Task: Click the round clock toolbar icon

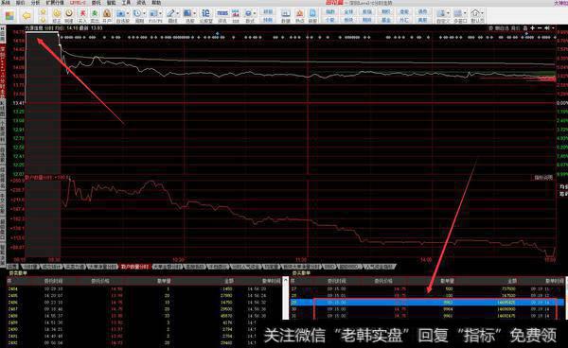Action: 69,13
